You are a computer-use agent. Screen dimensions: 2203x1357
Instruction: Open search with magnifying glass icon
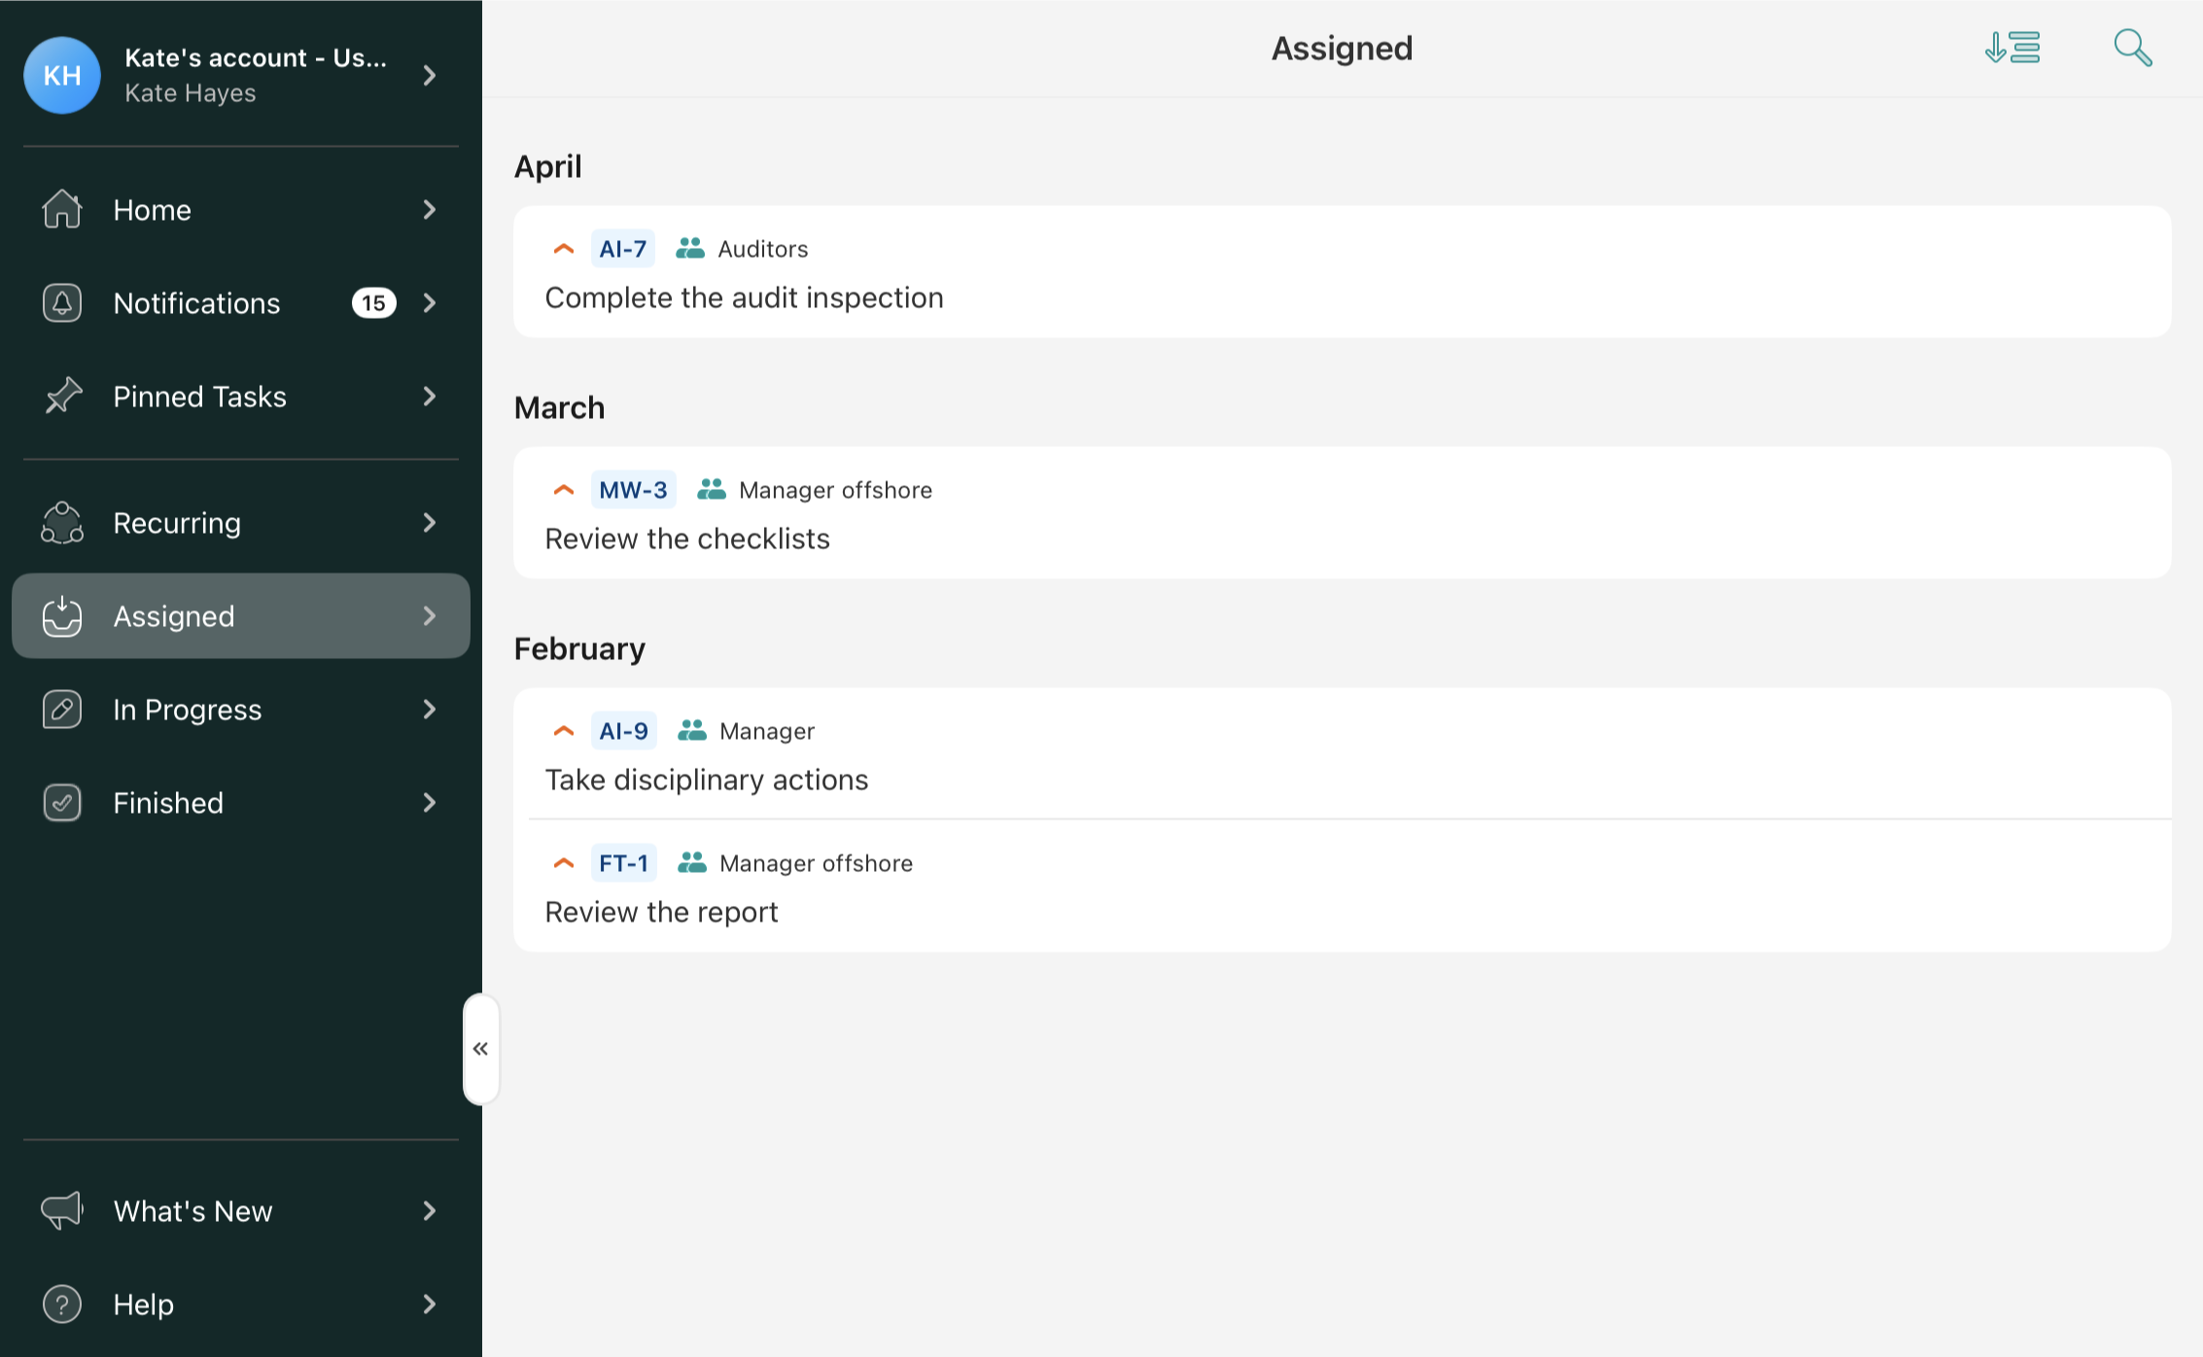(x=2132, y=48)
